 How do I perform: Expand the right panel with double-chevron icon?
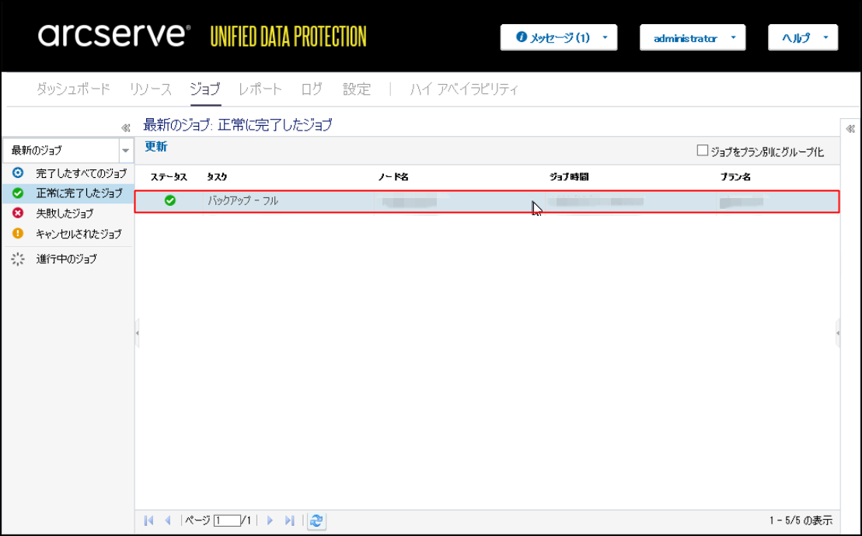[x=850, y=128]
